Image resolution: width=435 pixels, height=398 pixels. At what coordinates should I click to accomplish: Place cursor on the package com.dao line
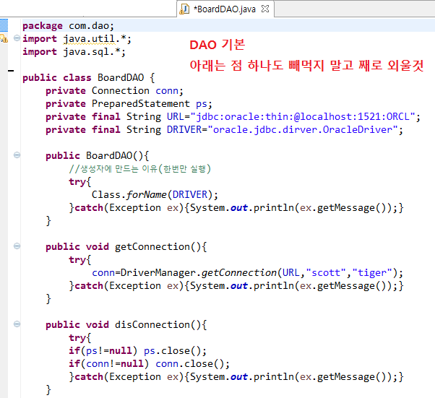(x=64, y=26)
